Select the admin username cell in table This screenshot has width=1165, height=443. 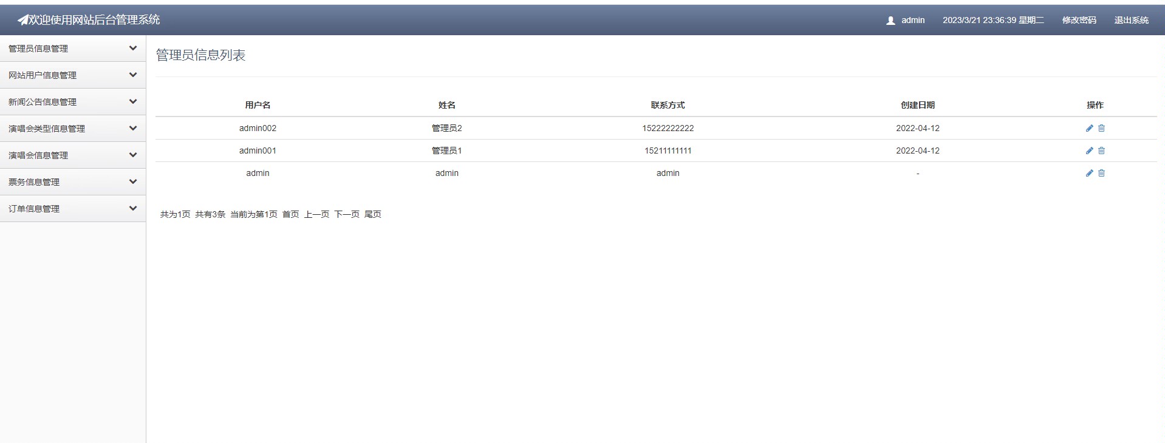coord(258,173)
